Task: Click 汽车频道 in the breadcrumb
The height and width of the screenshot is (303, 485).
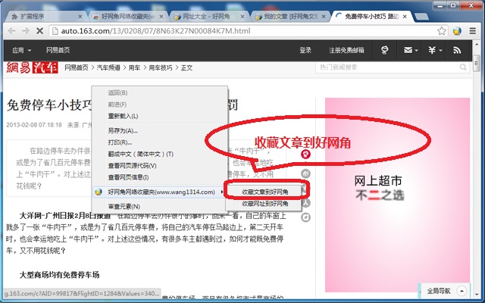Action: pos(108,67)
